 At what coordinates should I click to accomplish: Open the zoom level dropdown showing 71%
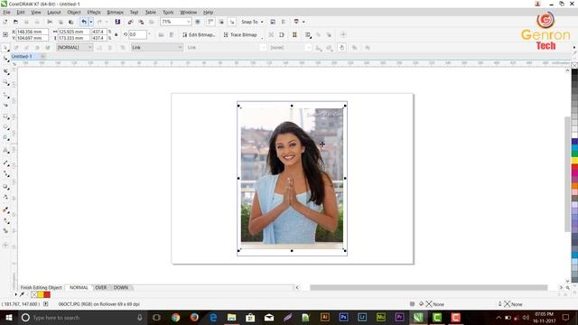point(188,22)
